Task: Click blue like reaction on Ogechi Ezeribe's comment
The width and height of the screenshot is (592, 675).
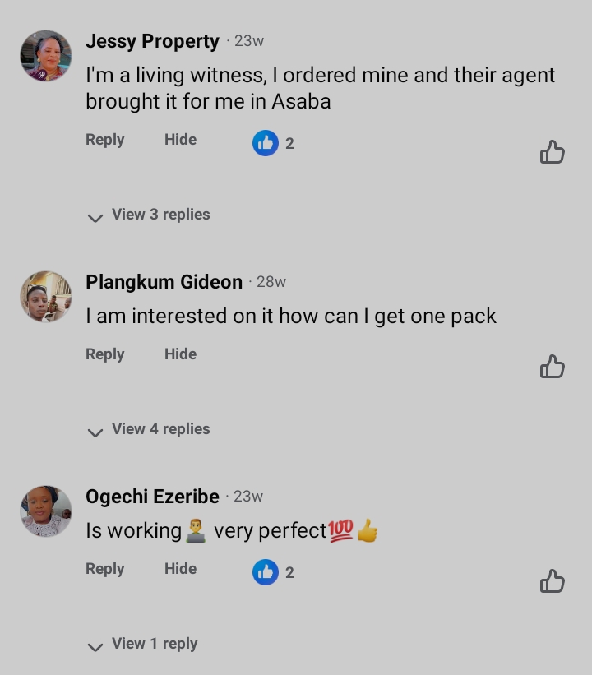Action: tap(266, 572)
